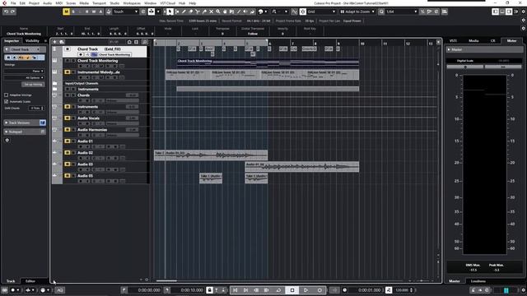527x296 pixels.
Task: Click the Set up Voicing button
Action: (x=33, y=84)
